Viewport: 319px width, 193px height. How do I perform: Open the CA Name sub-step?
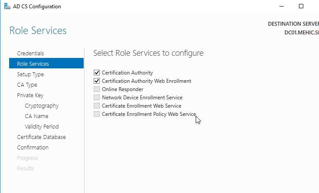tap(37, 116)
